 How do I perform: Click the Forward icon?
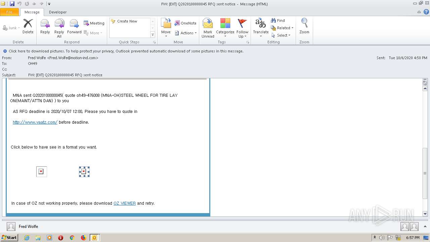pyautogui.click(x=74, y=26)
